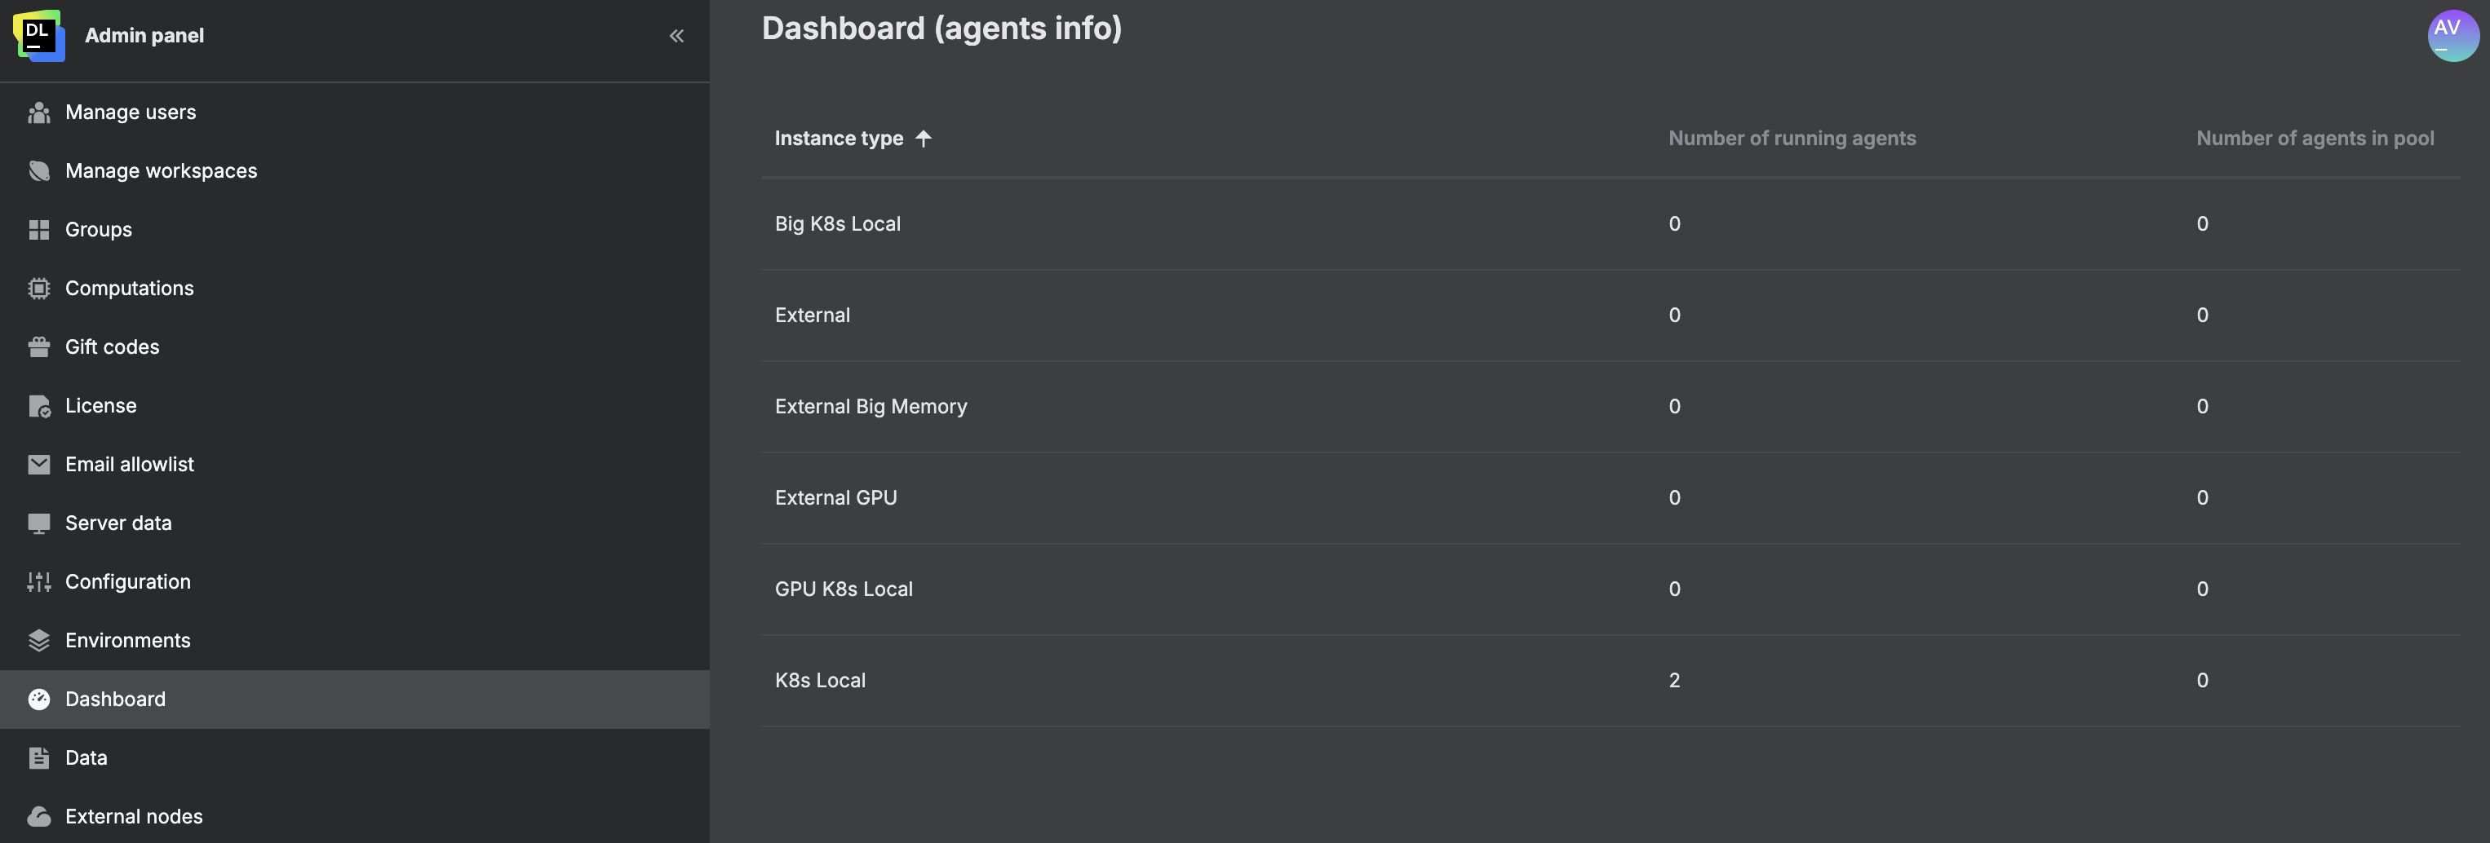2490x843 pixels.
Task: Click the License document icon
Action: click(38, 405)
